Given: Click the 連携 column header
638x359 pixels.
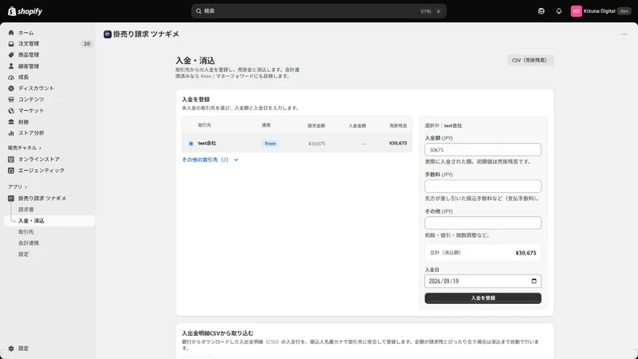Looking at the screenshot, I should (266, 125).
